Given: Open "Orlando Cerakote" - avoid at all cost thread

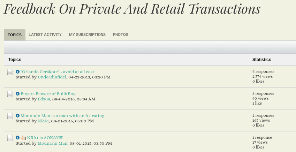Looking at the screenshot, I should click(57, 72).
